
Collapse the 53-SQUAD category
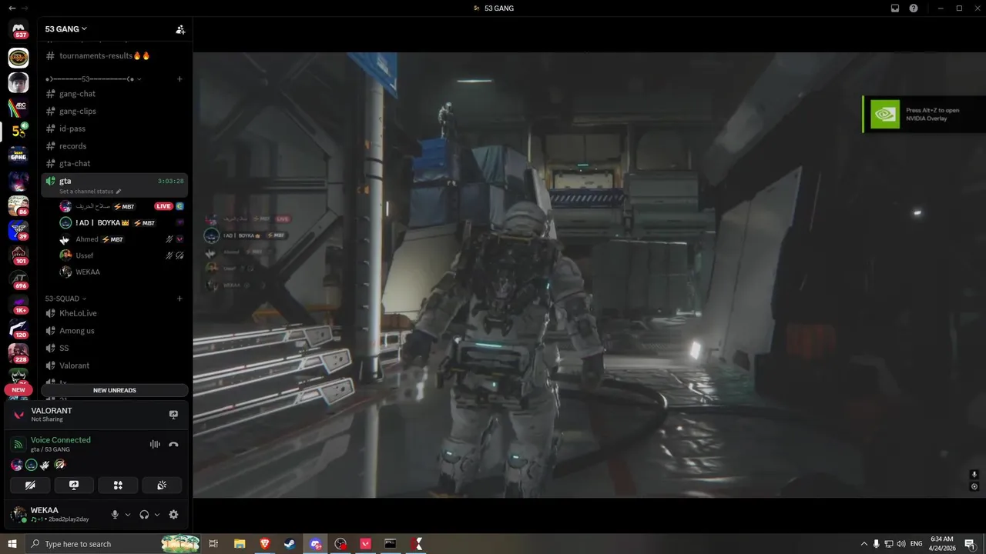click(65, 299)
